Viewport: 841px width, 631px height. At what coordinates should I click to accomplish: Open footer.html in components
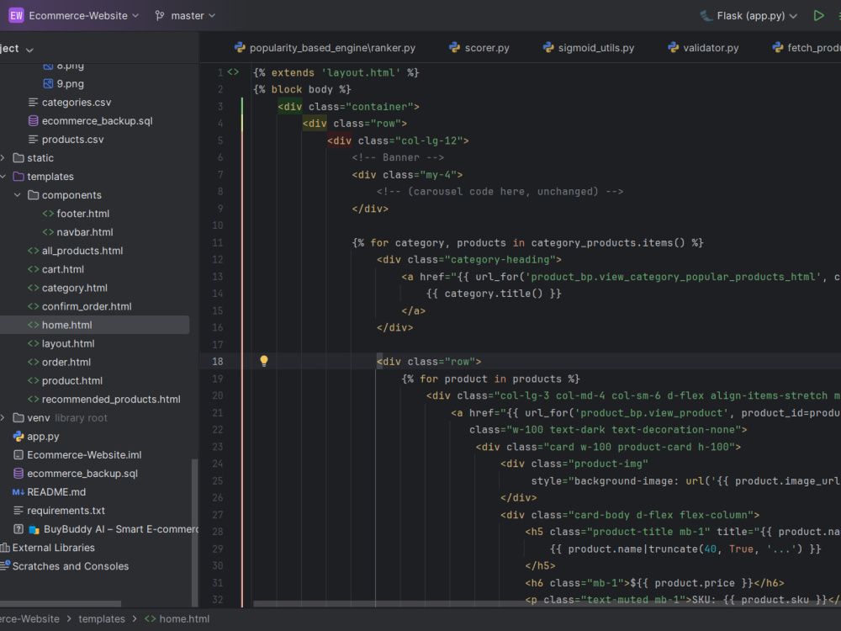83,214
